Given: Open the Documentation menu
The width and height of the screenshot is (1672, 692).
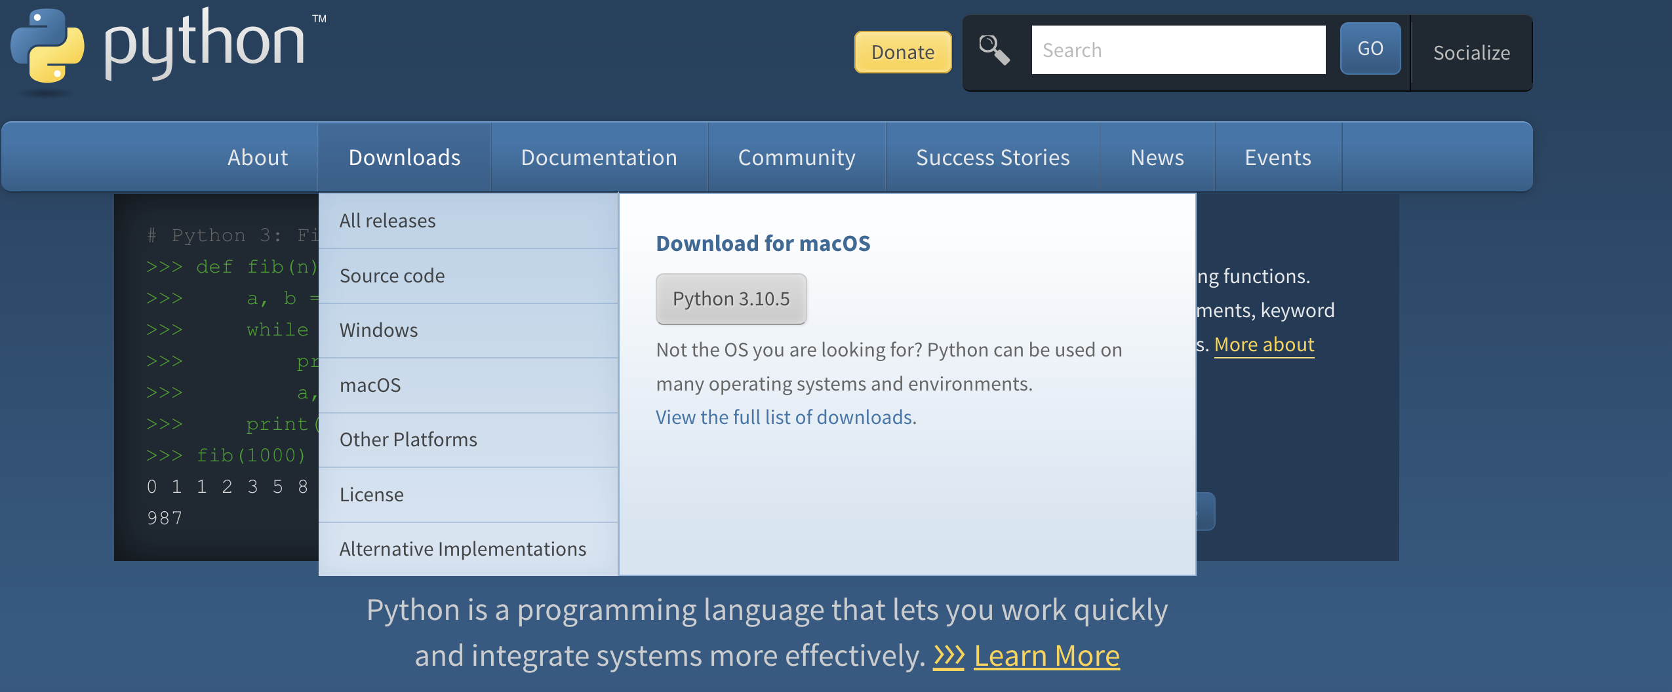Looking at the screenshot, I should tap(599, 157).
